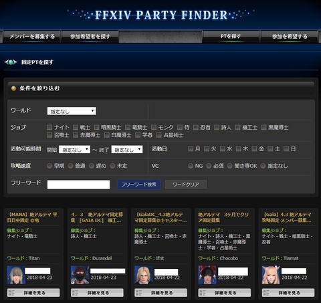Select the 早期 progression speed radio
Screen dimensions: 321x303
point(49,166)
